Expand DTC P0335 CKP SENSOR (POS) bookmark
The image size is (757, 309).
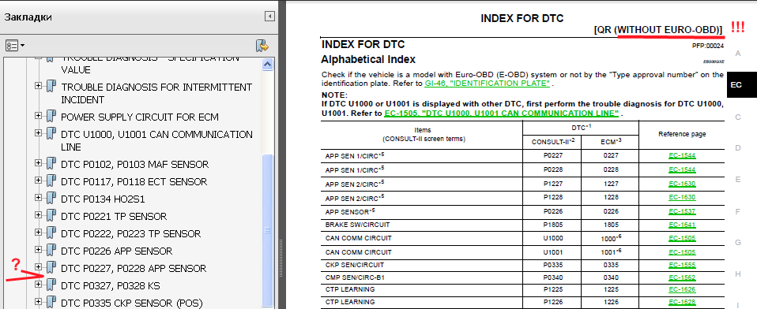coord(38,302)
